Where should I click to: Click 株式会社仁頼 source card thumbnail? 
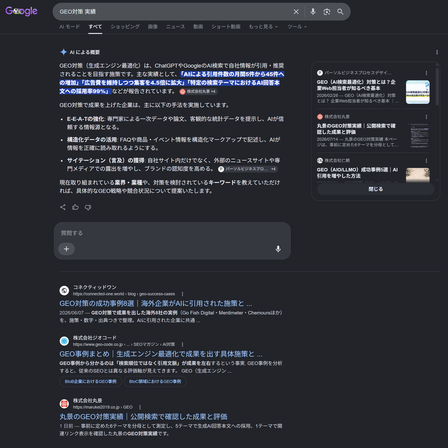[x=418, y=175]
